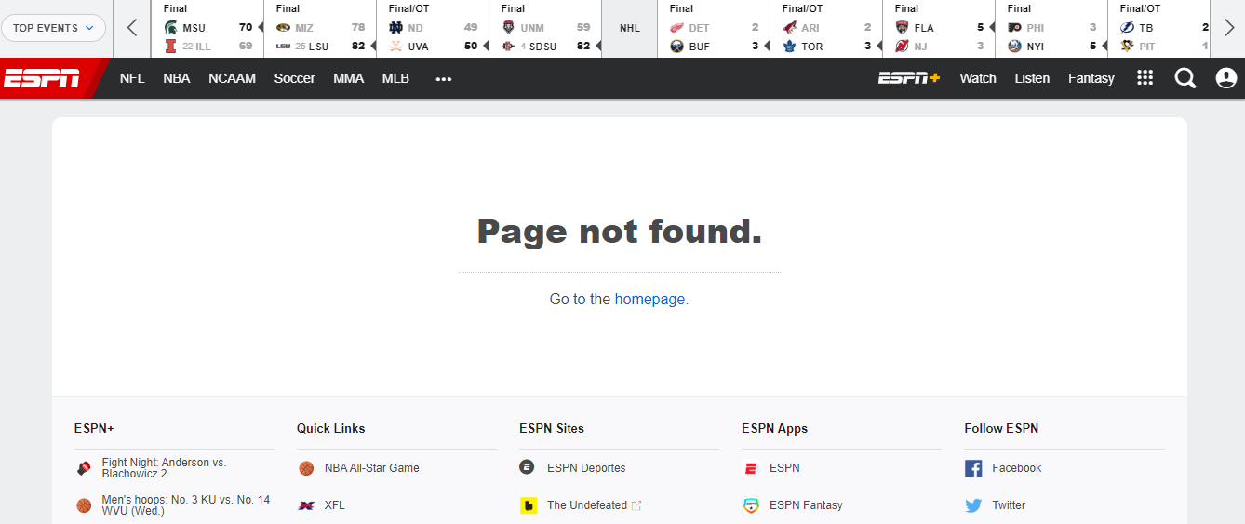Open the NBA menu
This screenshot has width=1245, height=524.
(177, 78)
